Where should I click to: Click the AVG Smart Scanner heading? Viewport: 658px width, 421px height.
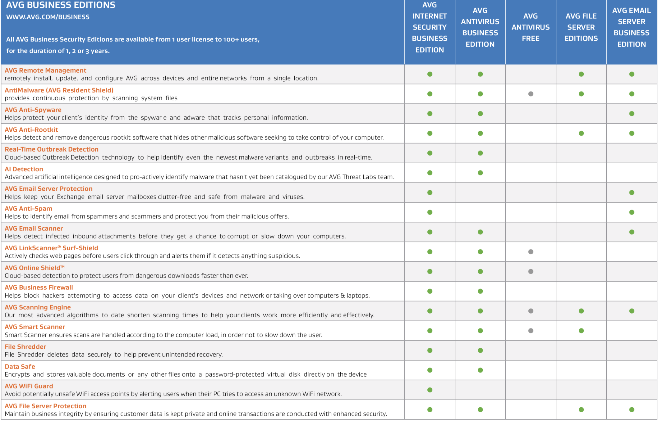point(35,327)
